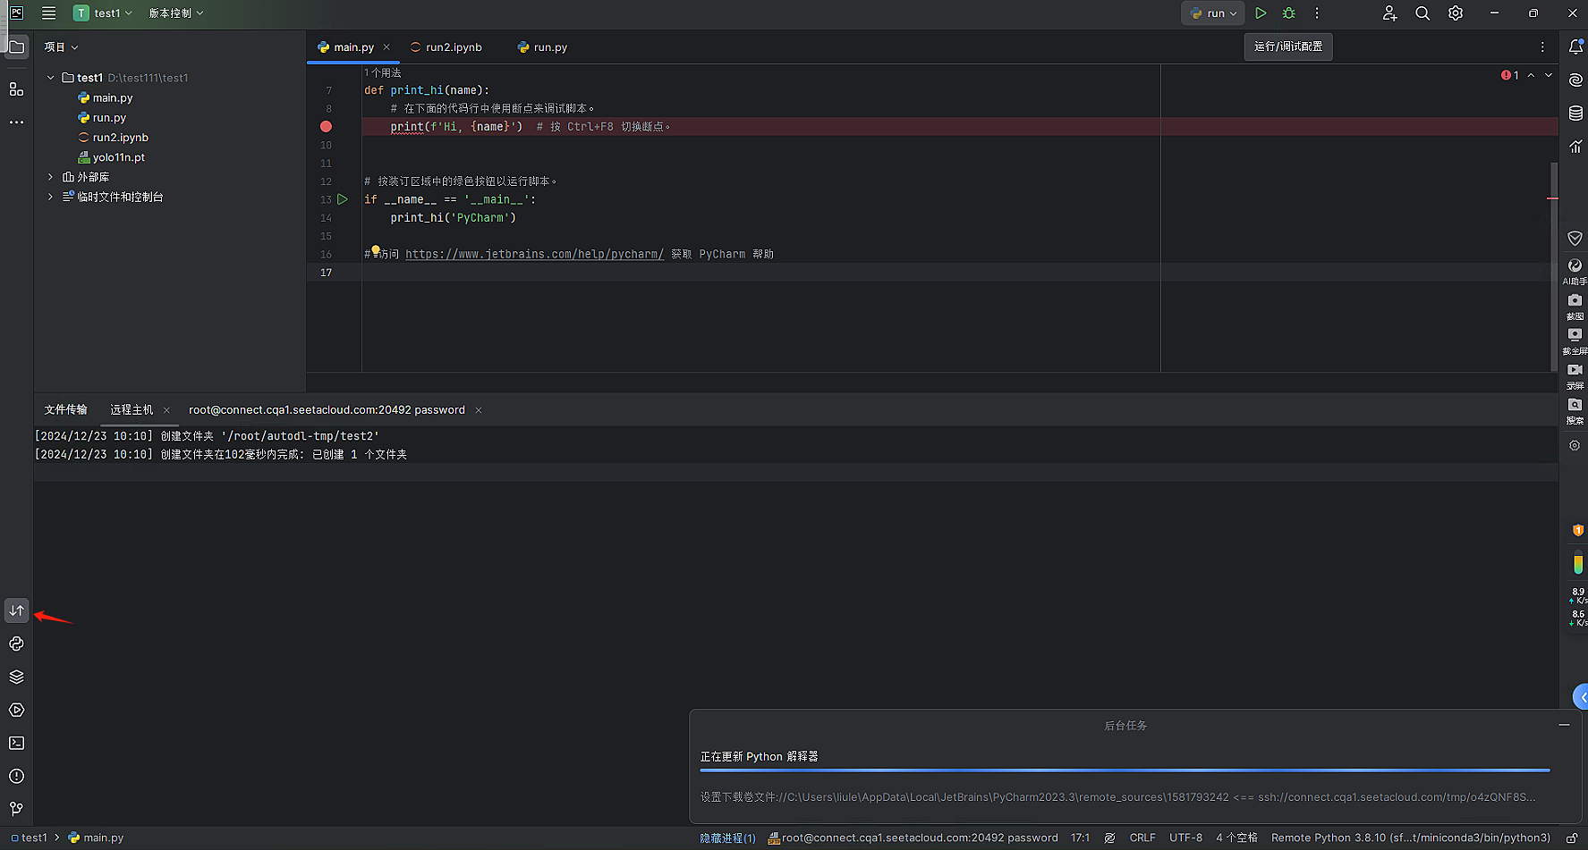The width and height of the screenshot is (1588, 850).
Task: Select the 远程主机 tab
Action: pyautogui.click(x=132, y=410)
